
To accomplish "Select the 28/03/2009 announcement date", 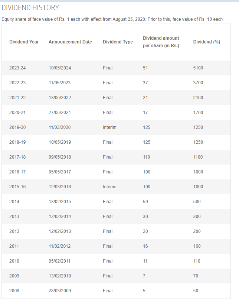I will [60, 291].
